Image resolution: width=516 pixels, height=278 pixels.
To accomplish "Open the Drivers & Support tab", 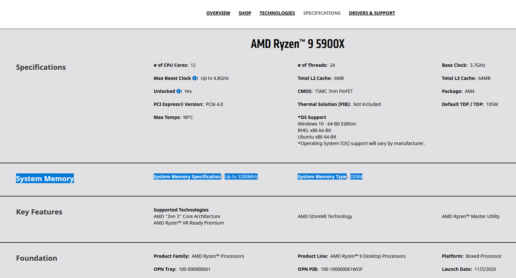I will tap(372, 13).
